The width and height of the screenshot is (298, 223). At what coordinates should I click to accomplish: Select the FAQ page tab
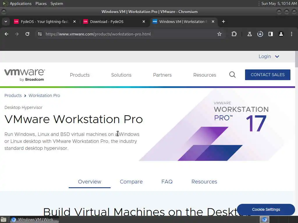pyautogui.click(x=167, y=182)
